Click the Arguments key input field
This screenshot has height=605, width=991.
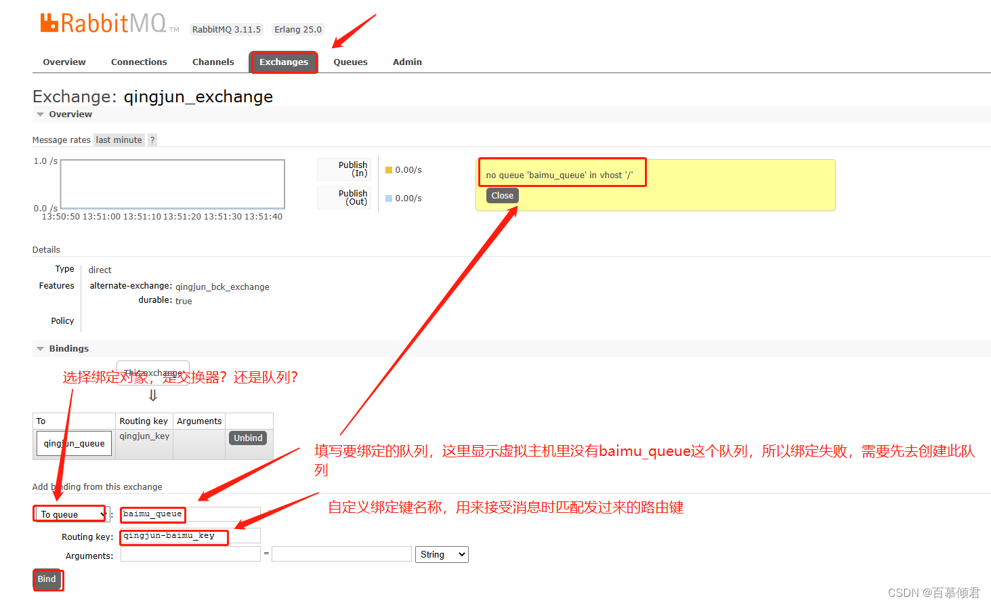click(190, 554)
